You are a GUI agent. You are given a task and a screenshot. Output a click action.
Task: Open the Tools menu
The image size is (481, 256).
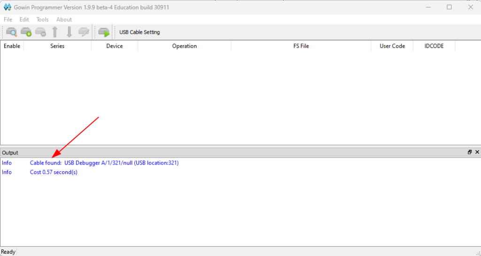point(42,19)
